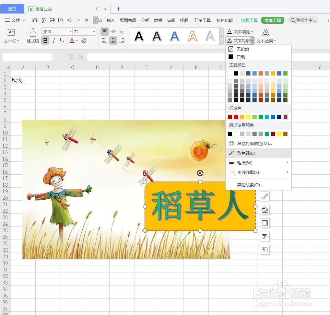
Task: Click the Save icon in quick toolbar
Action: point(35,20)
